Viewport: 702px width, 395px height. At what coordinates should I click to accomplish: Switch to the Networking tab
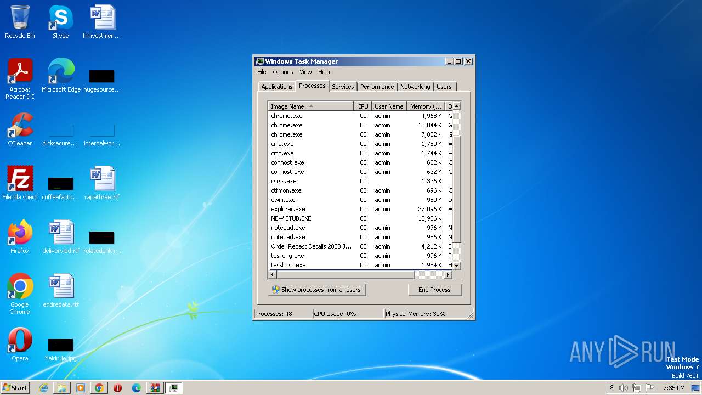[415, 87]
